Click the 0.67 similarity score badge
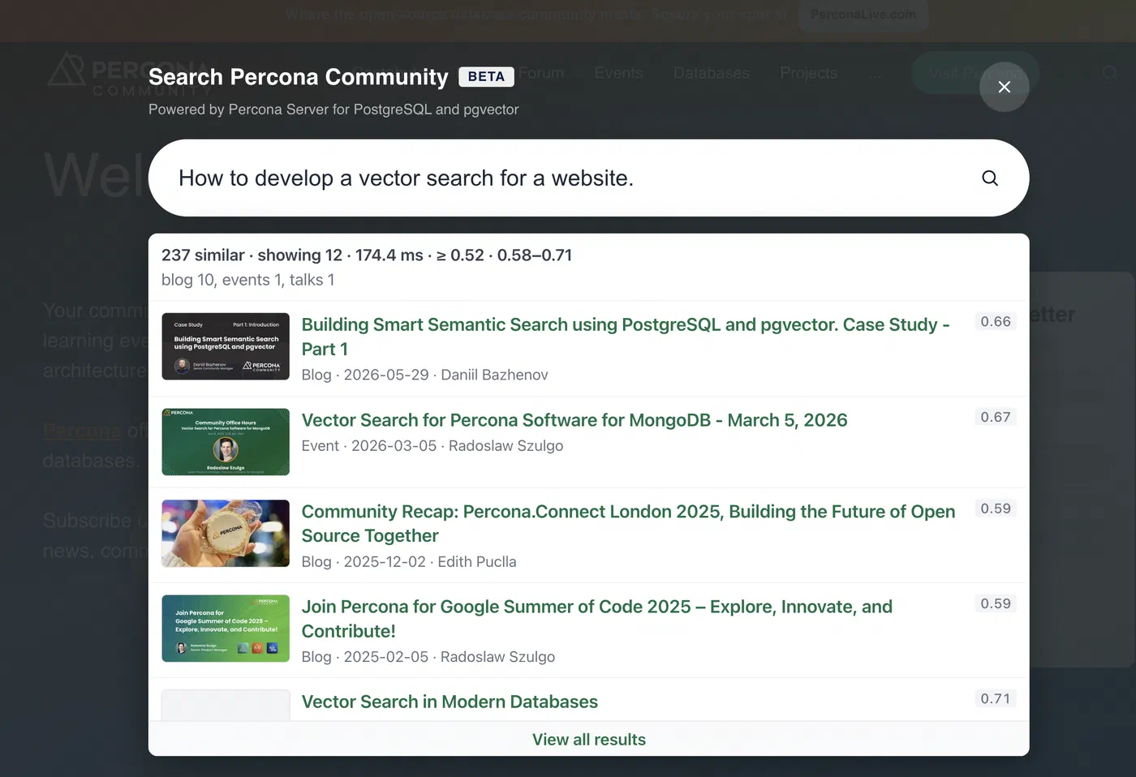Screen dimensions: 1136x777 (x=996, y=418)
